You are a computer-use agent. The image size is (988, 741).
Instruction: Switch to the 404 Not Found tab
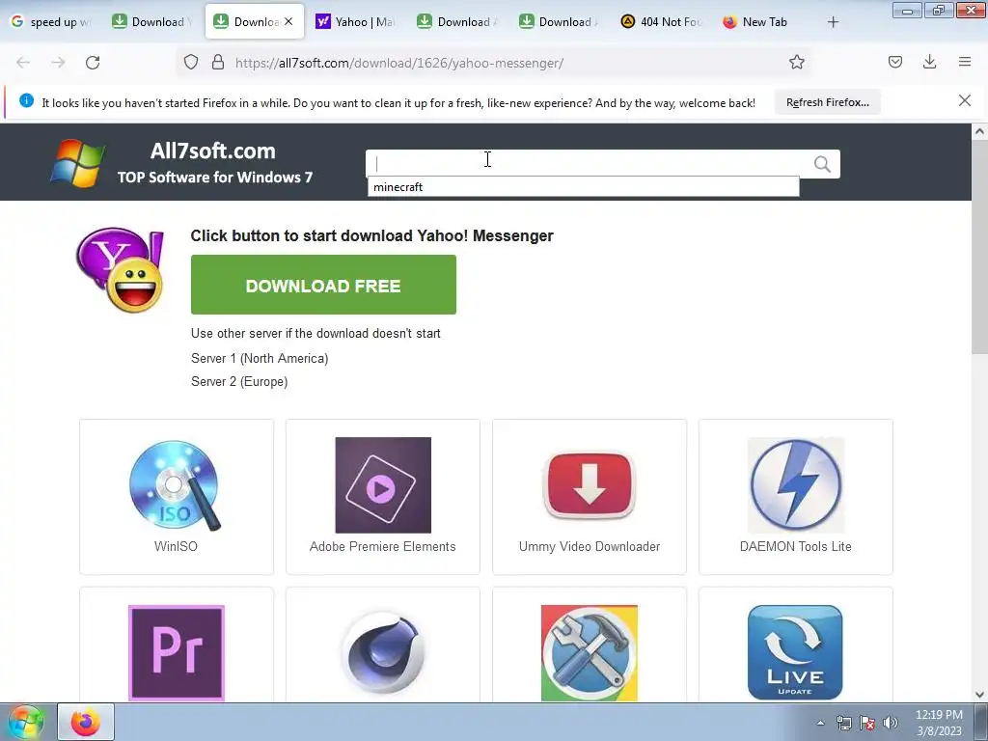[x=662, y=22]
